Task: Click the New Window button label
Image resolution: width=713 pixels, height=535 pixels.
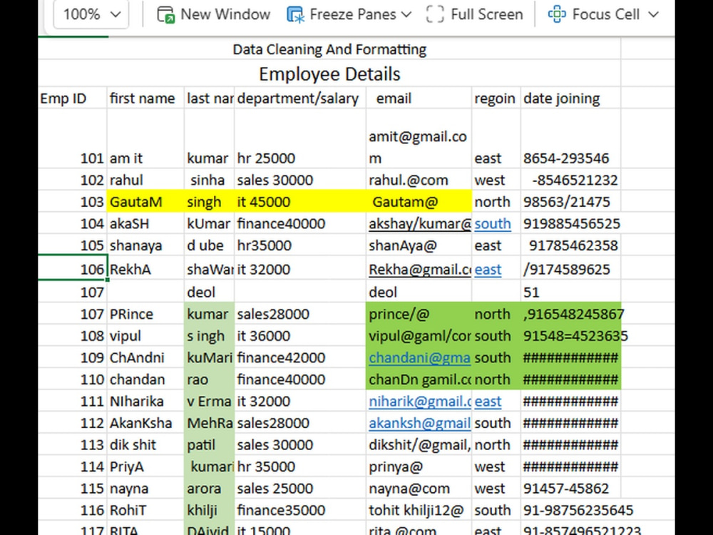Action: [225, 14]
